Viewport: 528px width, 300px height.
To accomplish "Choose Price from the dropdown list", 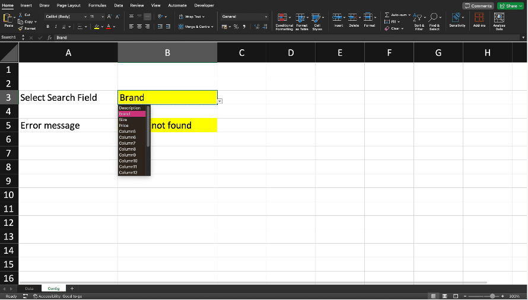I will [x=124, y=126].
